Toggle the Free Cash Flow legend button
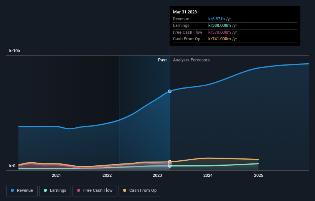 (x=95, y=191)
